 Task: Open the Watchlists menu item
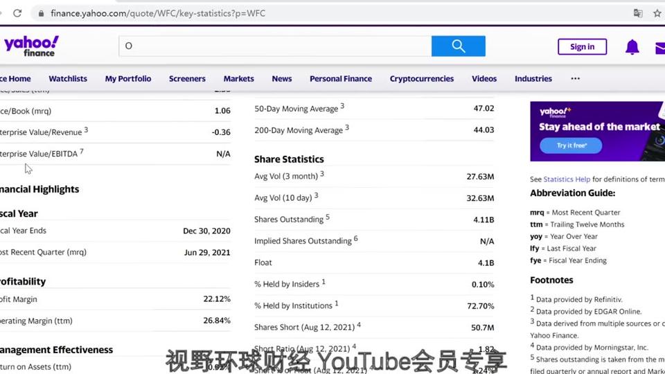coord(68,78)
